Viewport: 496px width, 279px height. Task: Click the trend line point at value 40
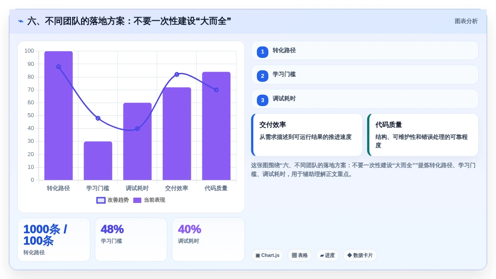pyautogui.click(x=137, y=129)
